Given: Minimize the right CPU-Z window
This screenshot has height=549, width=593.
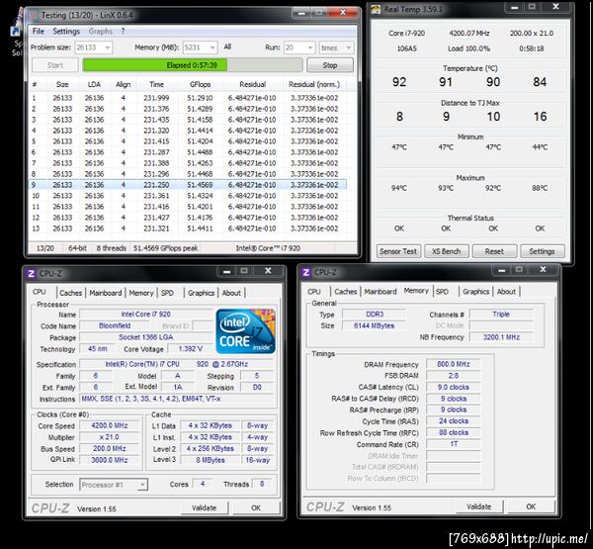Looking at the screenshot, I should point(502,270).
